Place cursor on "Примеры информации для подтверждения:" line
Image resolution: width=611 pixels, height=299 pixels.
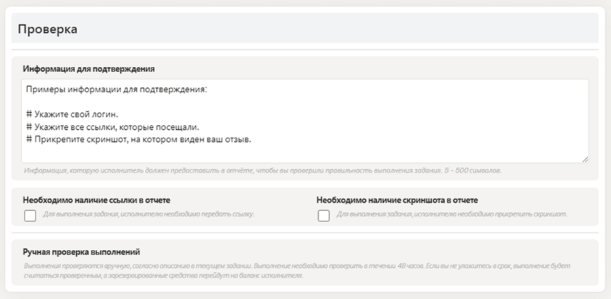pyautogui.click(x=115, y=89)
